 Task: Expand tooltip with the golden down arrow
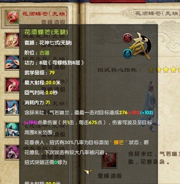click(89, 172)
